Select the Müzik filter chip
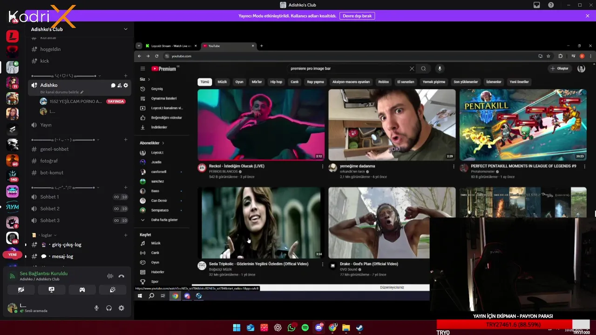 (222, 82)
